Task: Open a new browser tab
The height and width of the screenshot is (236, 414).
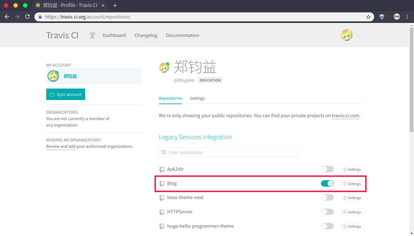Action: pos(115,5)
